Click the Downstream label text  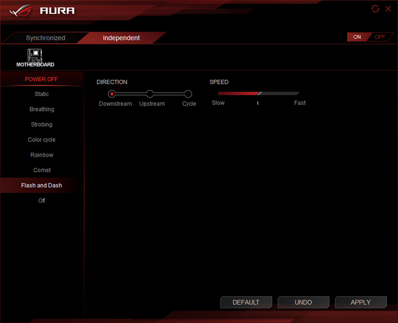115,104
